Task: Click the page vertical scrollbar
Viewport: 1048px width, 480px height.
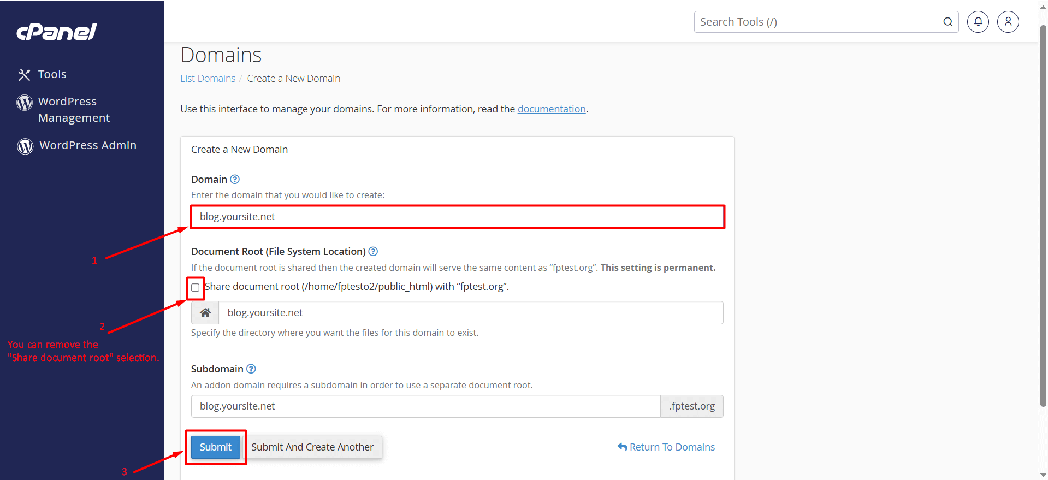Action: pos(1043,218)
